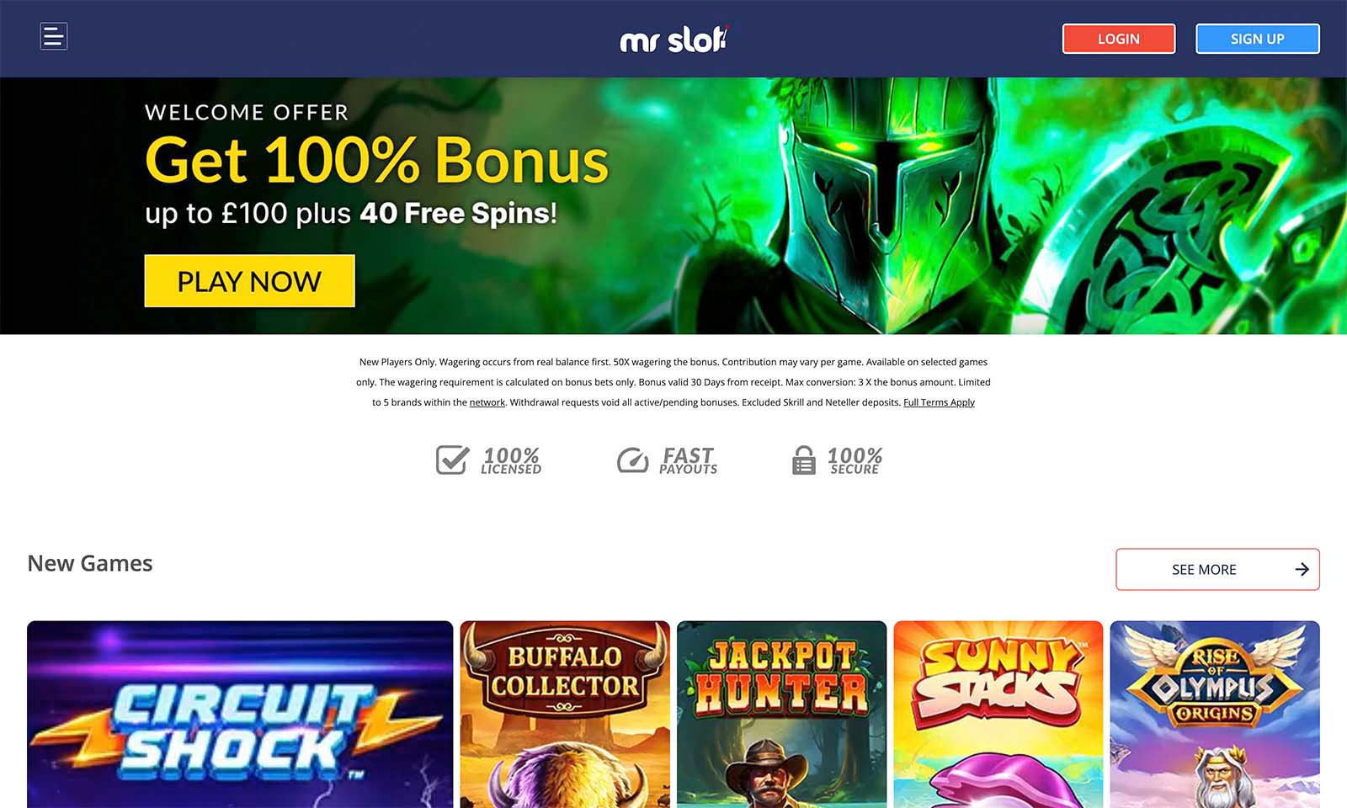The height and width of the screenshot is (808, 1347).
Task: Open the Circuit Shock game thumbnail
Action: click(x=240, y=715)
